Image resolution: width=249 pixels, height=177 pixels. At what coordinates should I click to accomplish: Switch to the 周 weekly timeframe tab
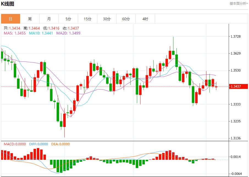30,19
